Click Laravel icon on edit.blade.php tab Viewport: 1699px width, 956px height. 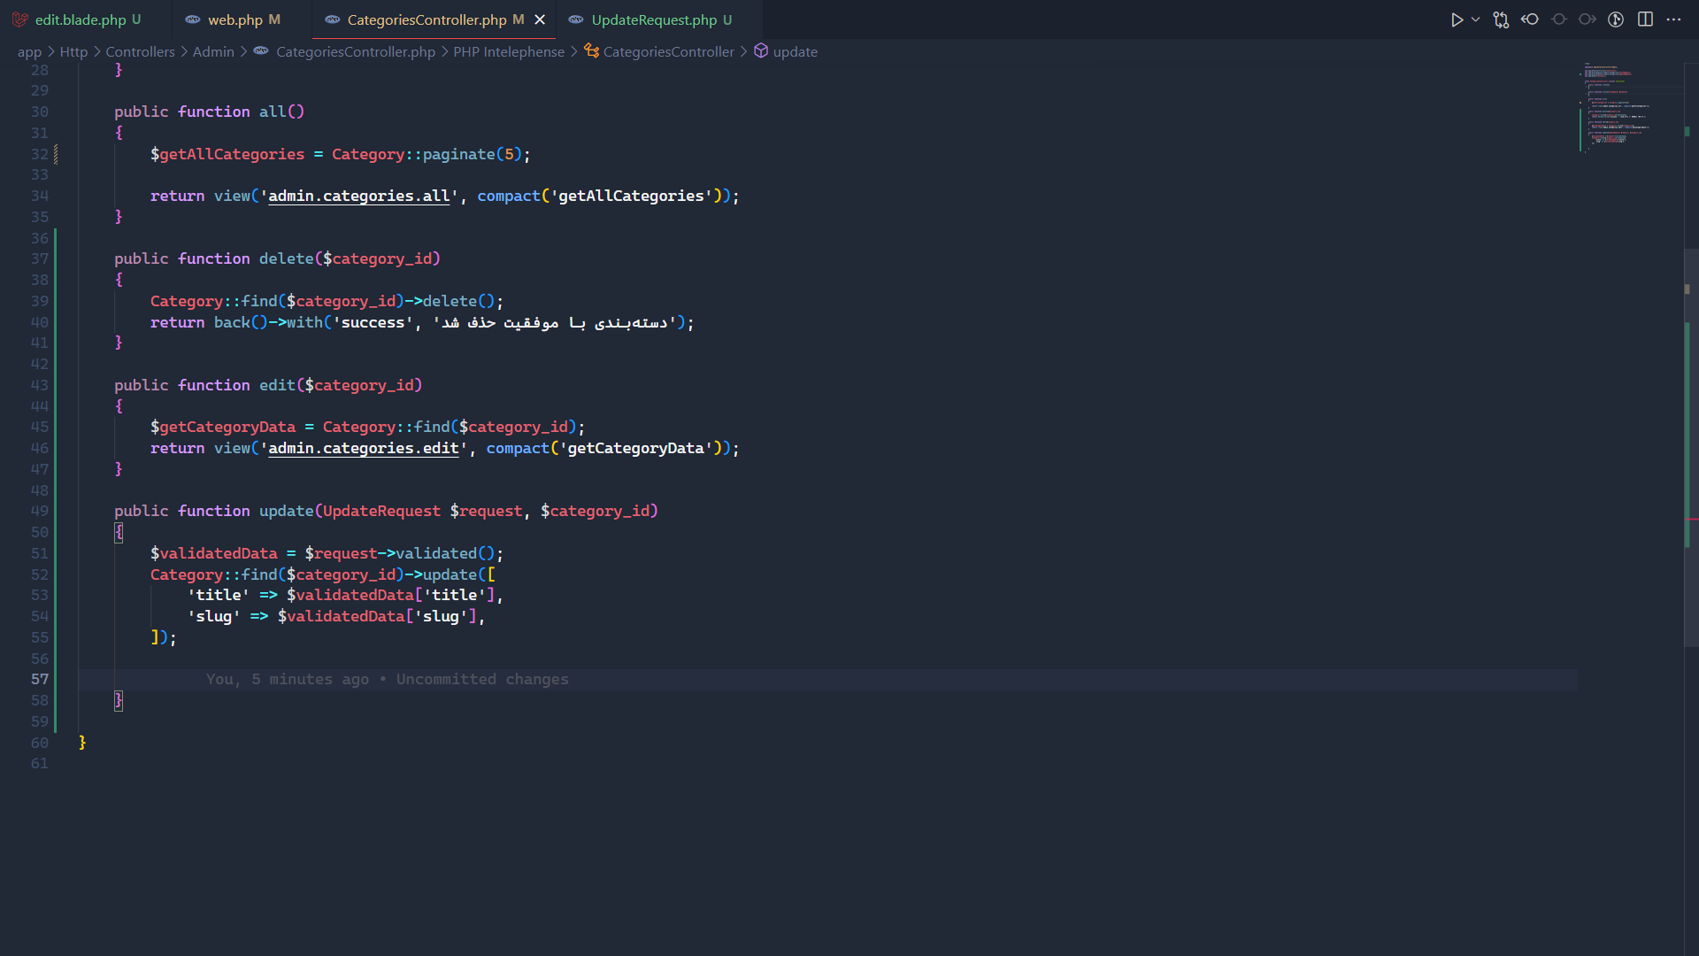19,19
